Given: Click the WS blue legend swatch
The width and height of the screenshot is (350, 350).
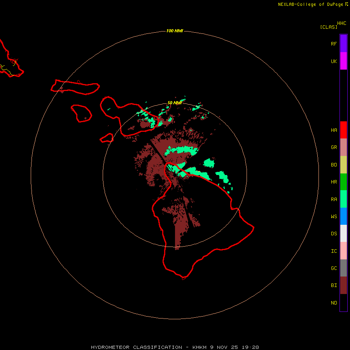Looking at the screenshot, I should (343, 216).
